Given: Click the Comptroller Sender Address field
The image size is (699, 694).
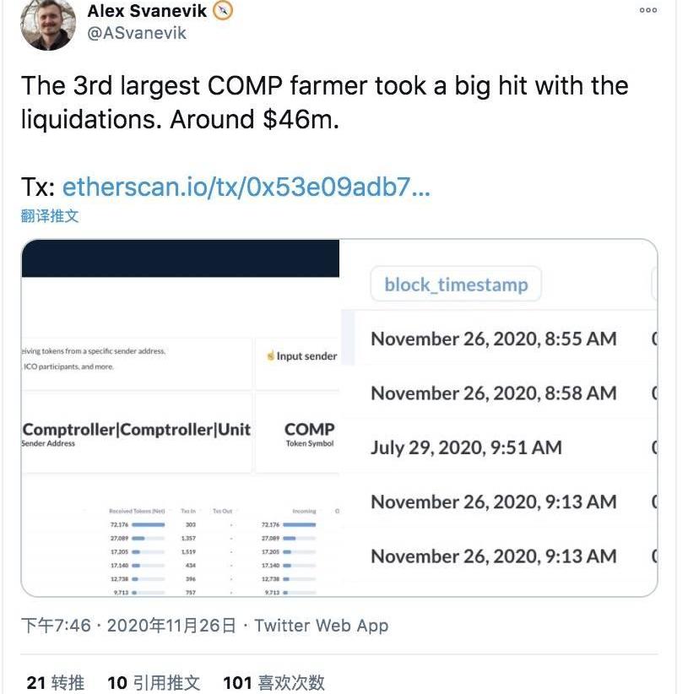Looking at the screenshot, I should [137, 432].
